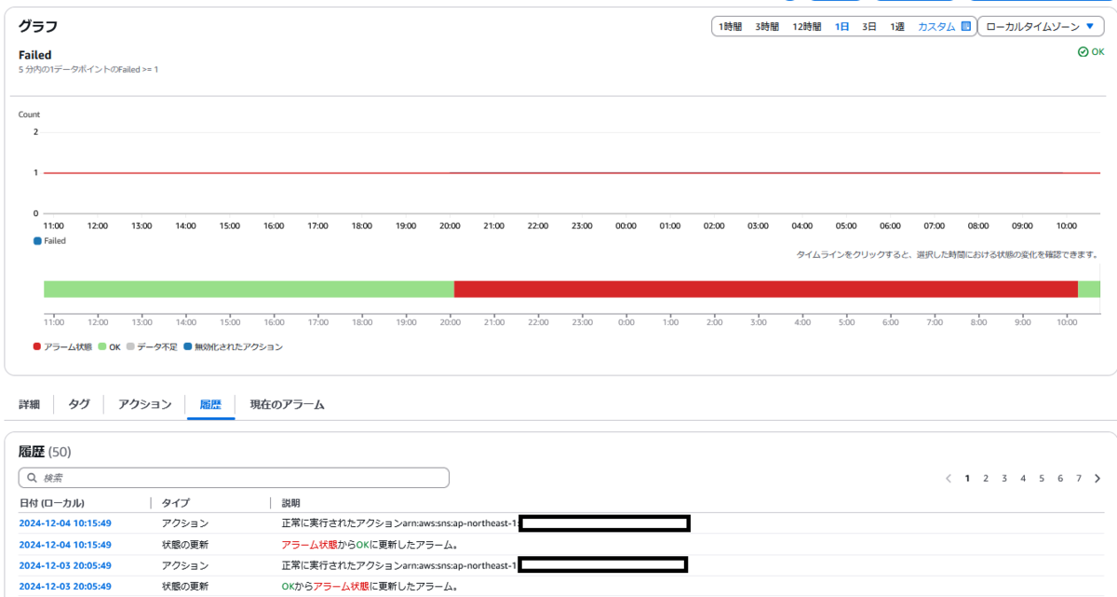1117x597 pixels.
Task: Click the '履歴 (50)' heading
Action: [45, 452]
